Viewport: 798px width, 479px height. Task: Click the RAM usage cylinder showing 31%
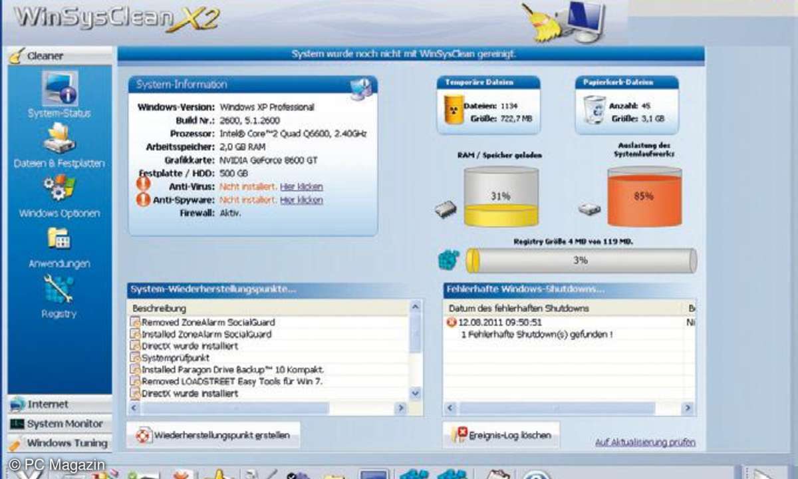[501, 197]
